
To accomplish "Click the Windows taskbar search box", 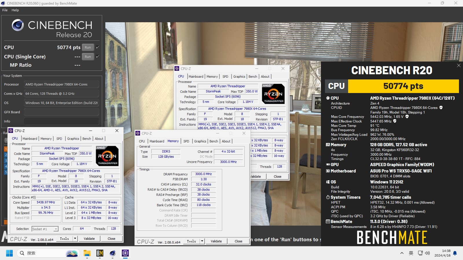I will [x=48, y=253].
